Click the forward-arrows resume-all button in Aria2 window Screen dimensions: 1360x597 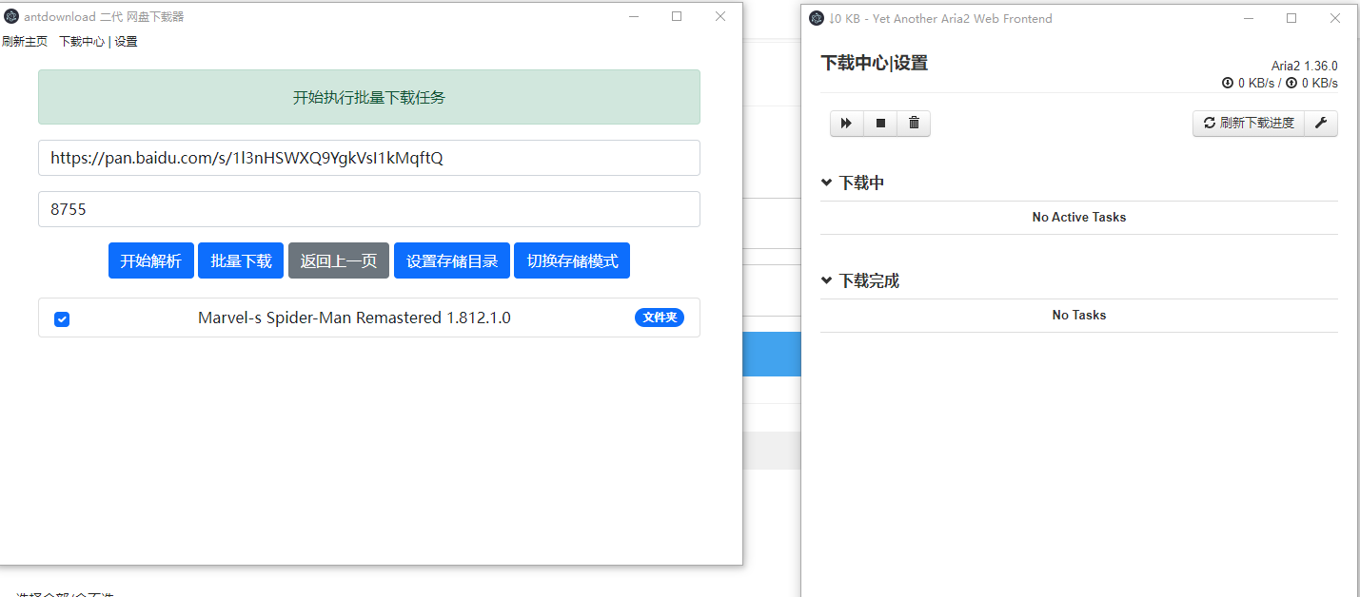(x=846, y=124)
